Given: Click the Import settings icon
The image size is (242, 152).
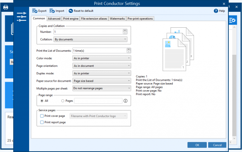Looking at the screenshot, I should pos(52,11).
